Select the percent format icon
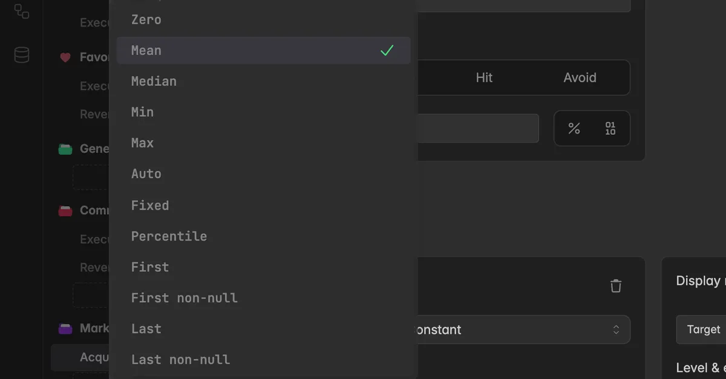The image size is (726, 379). [574, 128]
